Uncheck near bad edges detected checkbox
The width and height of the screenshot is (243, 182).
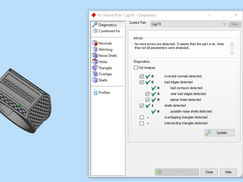point(147,94)
